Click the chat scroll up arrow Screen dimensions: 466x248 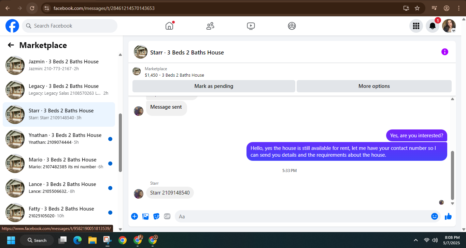tap(453, 99)
